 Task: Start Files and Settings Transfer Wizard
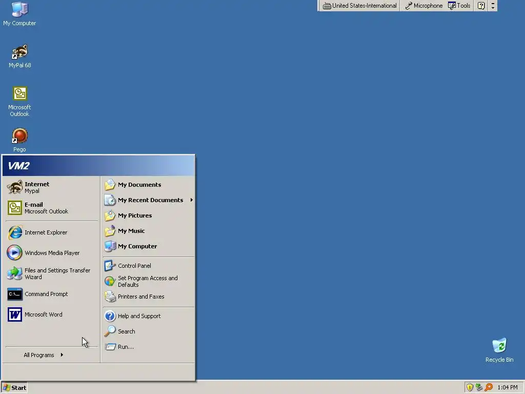pos(52,273)
